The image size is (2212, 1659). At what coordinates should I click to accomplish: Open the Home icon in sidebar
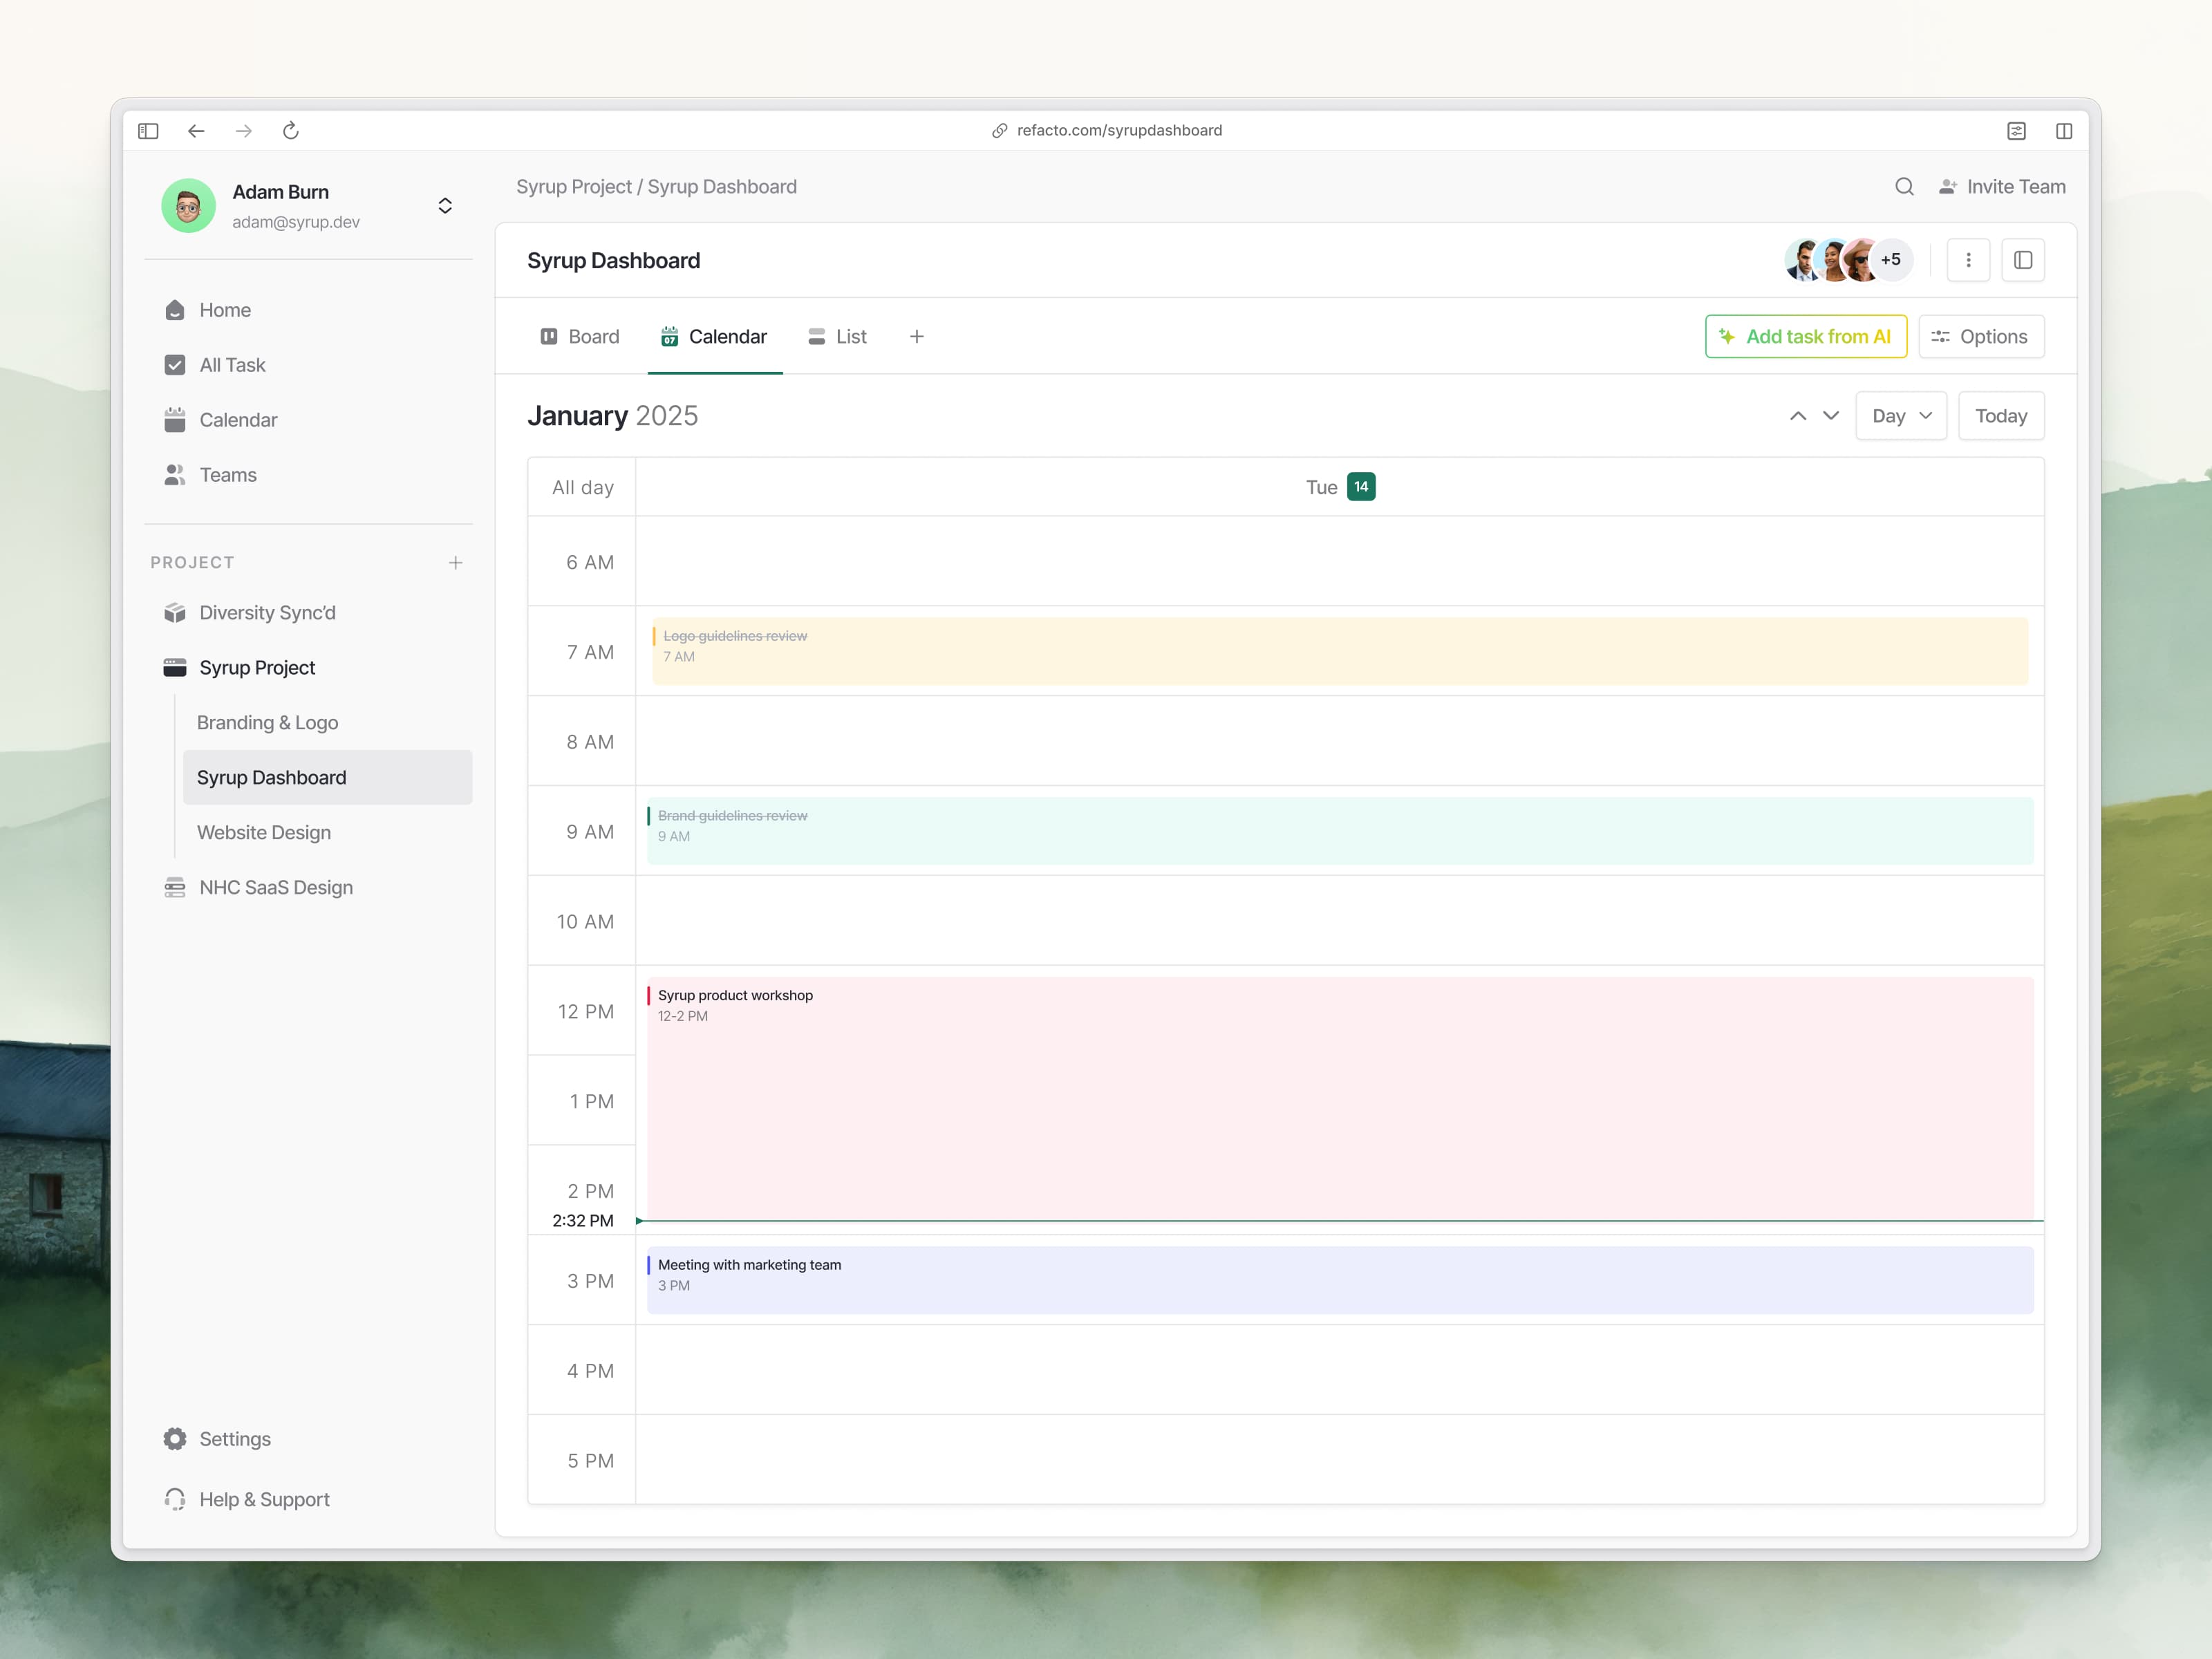click(x=175, y=310)
